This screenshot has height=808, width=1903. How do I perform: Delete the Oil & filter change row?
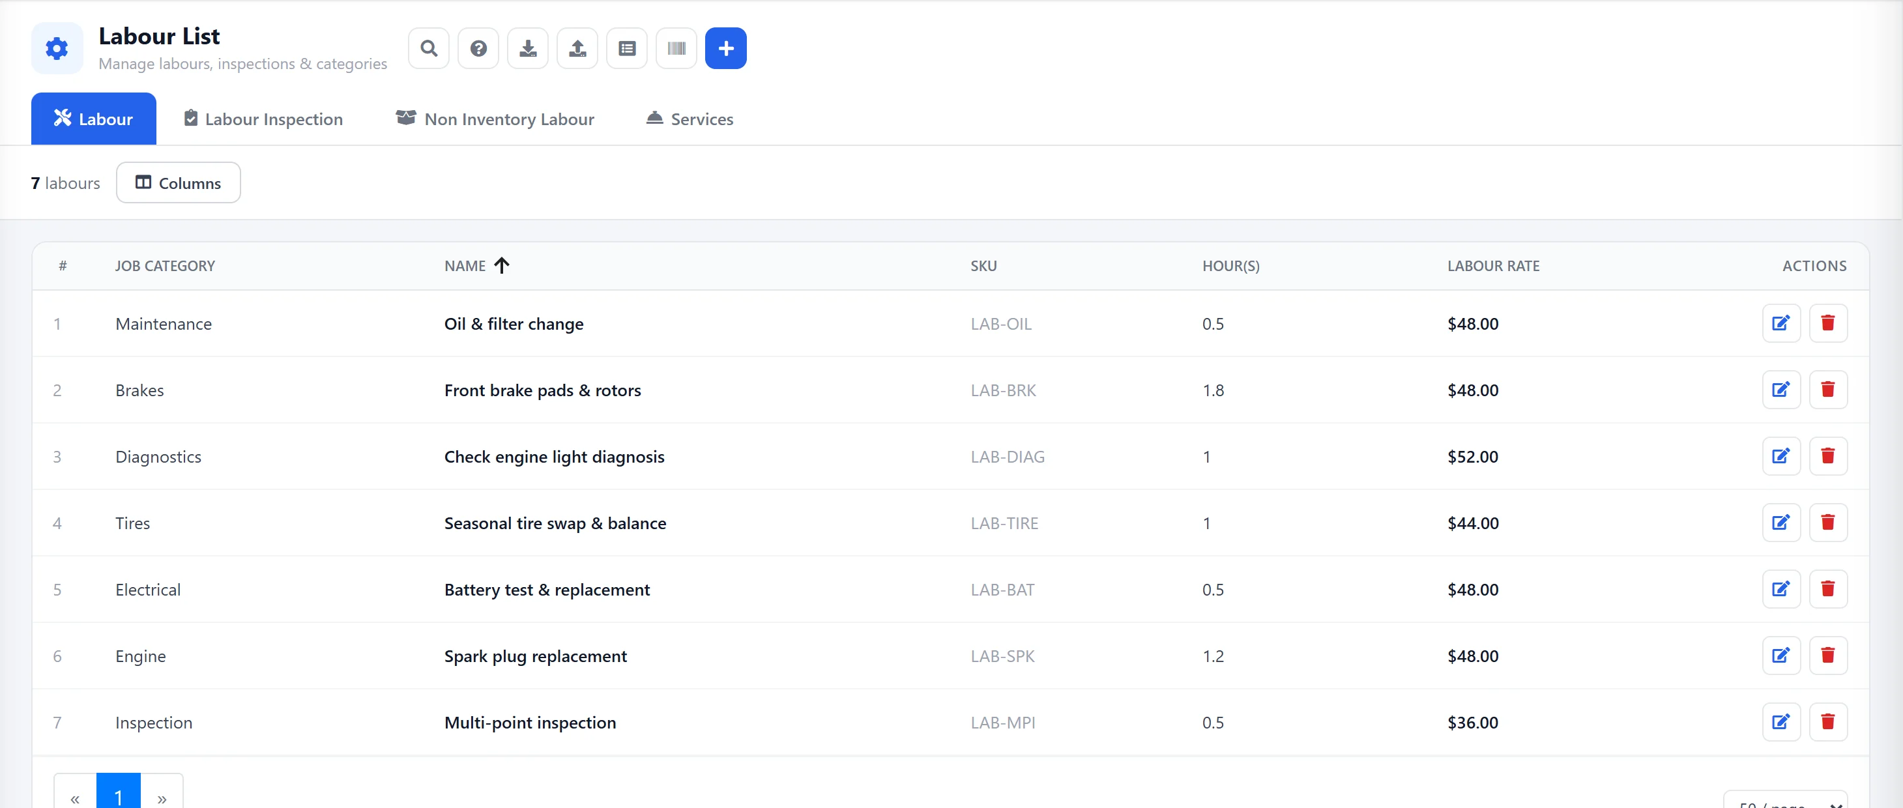click(1829, 323)
